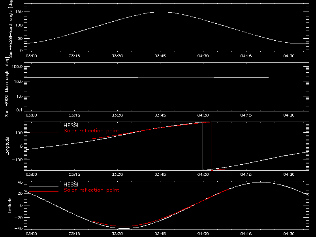
Task: Click the peak of the Earth angle curve
Action: (x=161, y=12)
